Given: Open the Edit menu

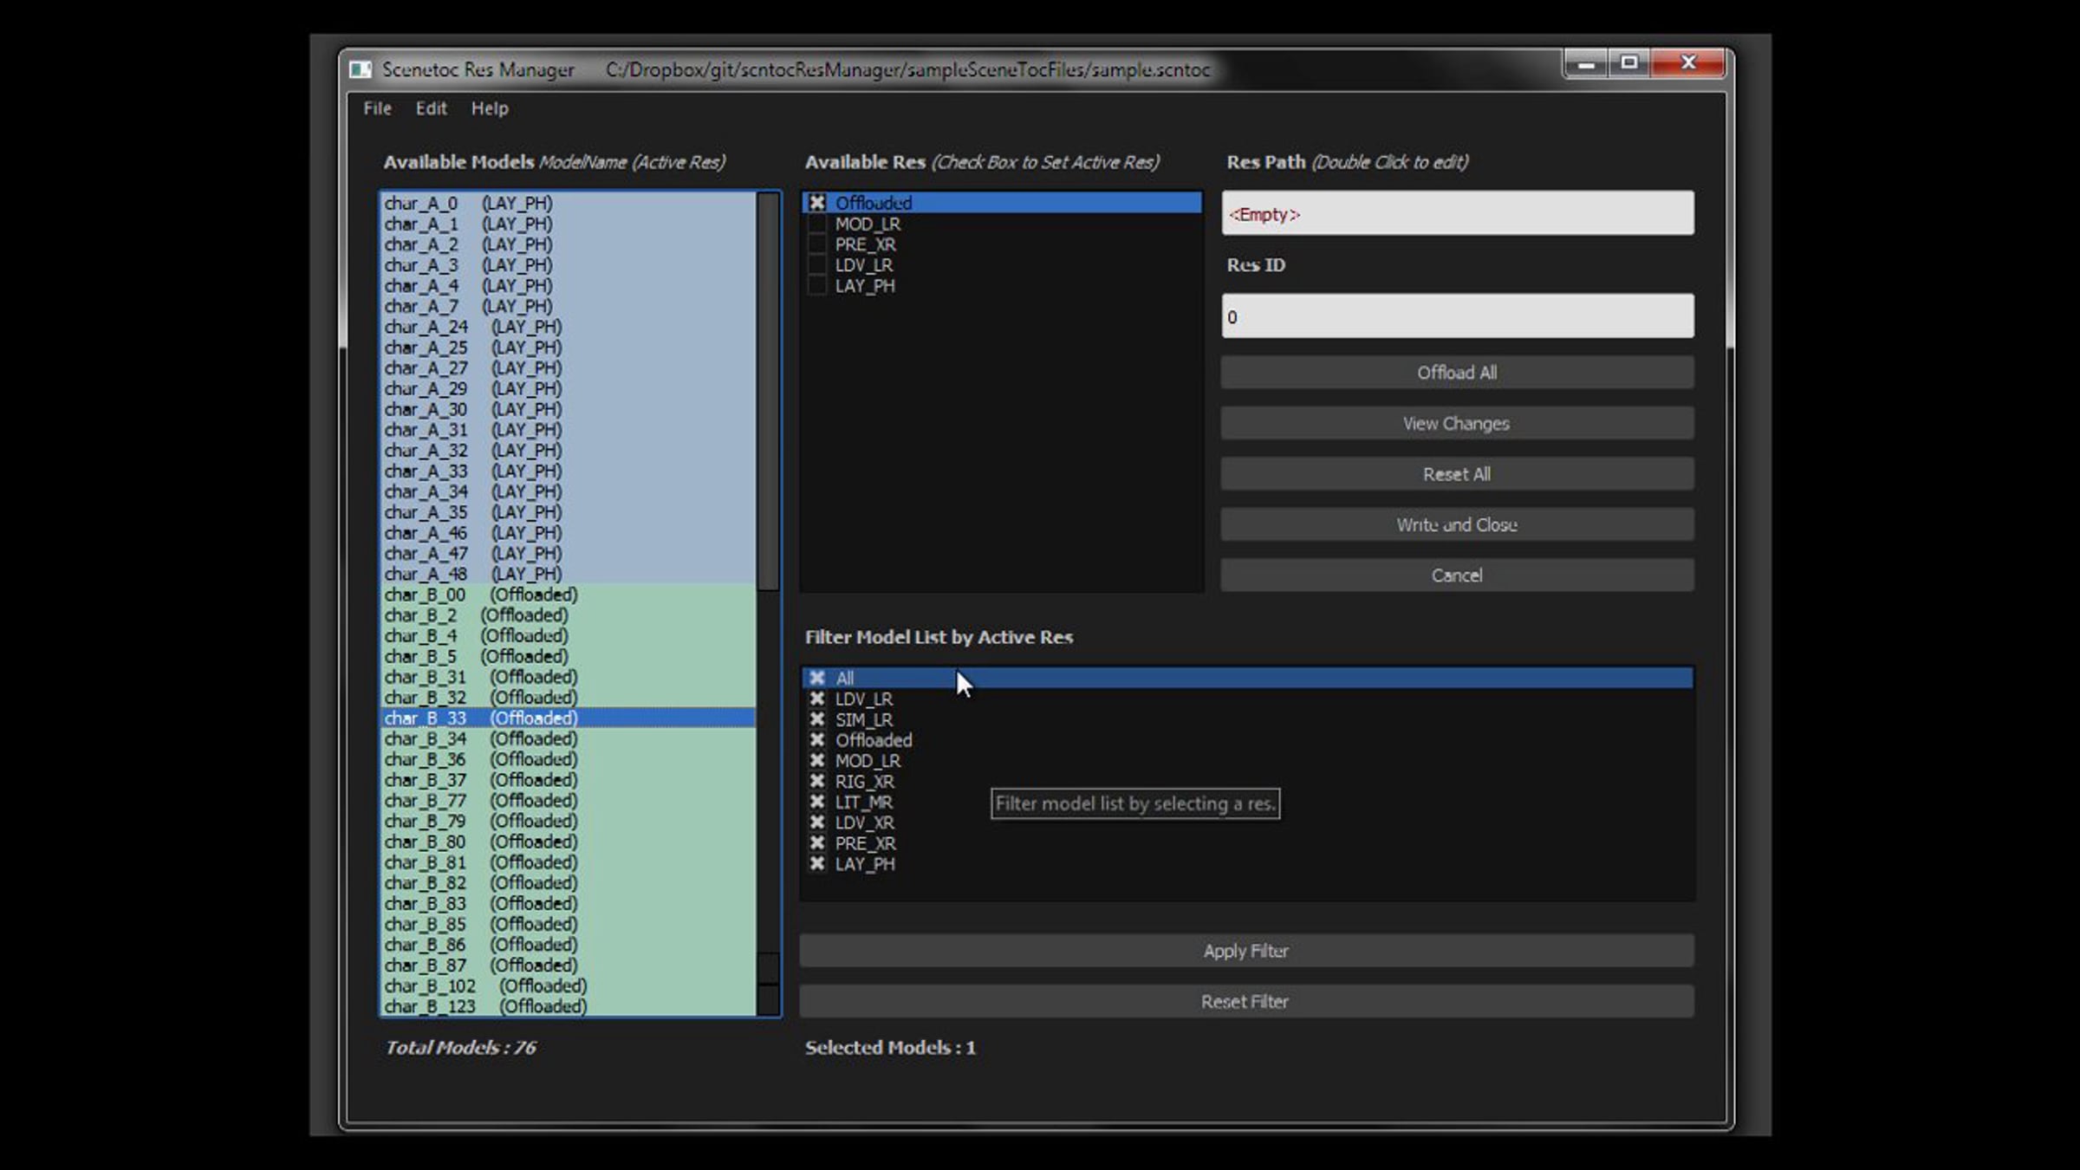Looking at the screenshot, I should pos(431,108).
